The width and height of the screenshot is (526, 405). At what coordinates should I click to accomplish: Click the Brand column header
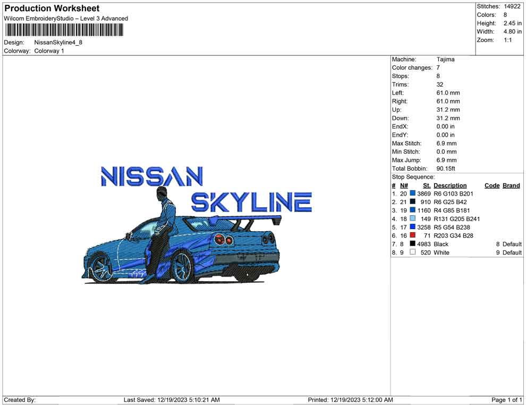[x=511, y=185]
